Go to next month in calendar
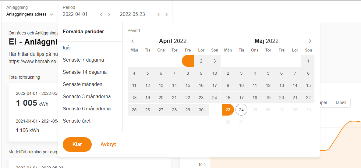 tap(310, 41)
